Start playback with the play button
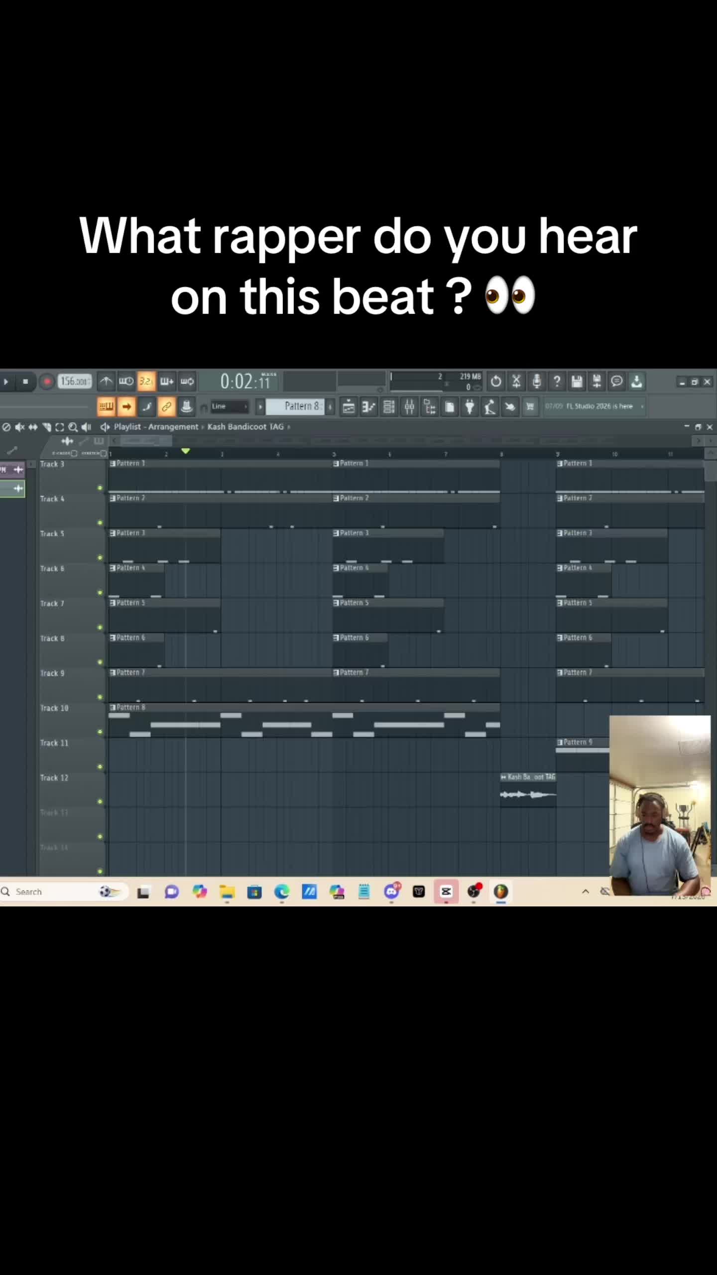This screenshot has width=717, height=1275. coord(6,382)
